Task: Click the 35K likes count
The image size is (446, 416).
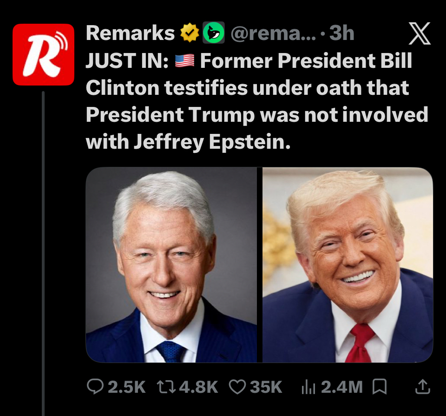Action: pos(266,387)
